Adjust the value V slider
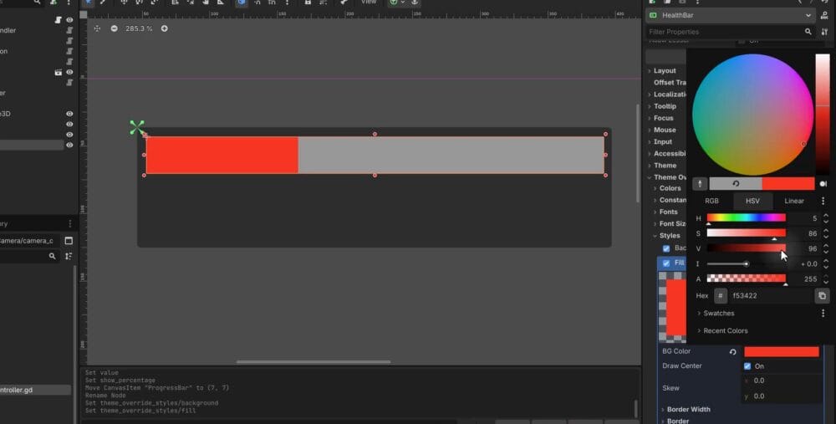Screen dimensions: 836x424 point(746,248)
